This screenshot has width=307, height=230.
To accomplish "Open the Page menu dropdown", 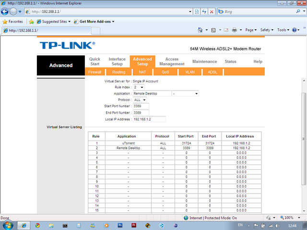I will (251, 30).
